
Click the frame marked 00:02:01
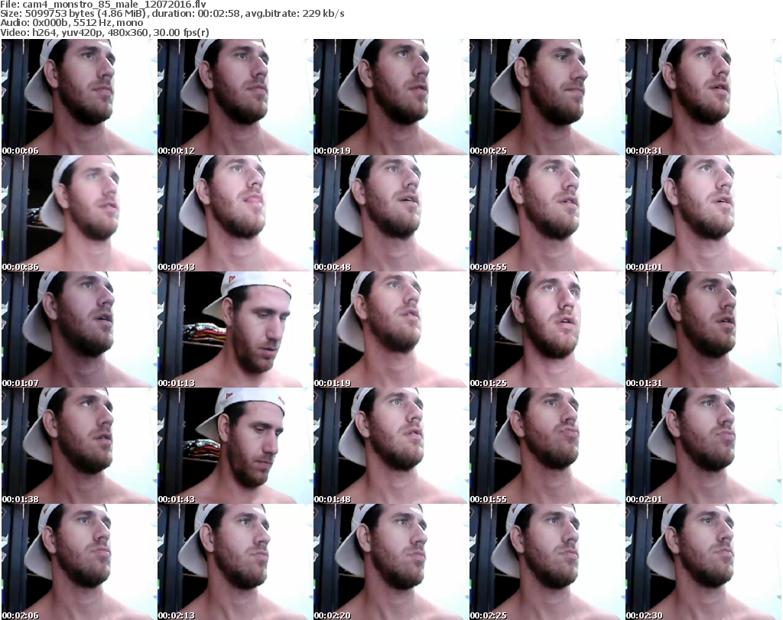(703, 446)
